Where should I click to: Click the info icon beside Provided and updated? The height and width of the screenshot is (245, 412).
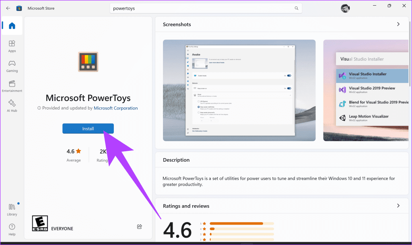39,108
